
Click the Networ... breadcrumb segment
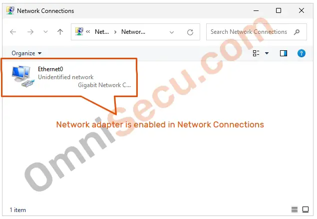coord(133,32)
